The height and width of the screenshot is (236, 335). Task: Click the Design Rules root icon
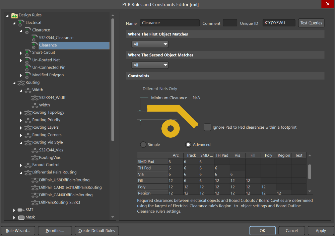(x=14, y=15)
